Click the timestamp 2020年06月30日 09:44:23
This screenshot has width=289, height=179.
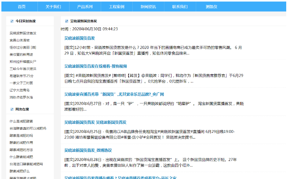pos(95,29)
